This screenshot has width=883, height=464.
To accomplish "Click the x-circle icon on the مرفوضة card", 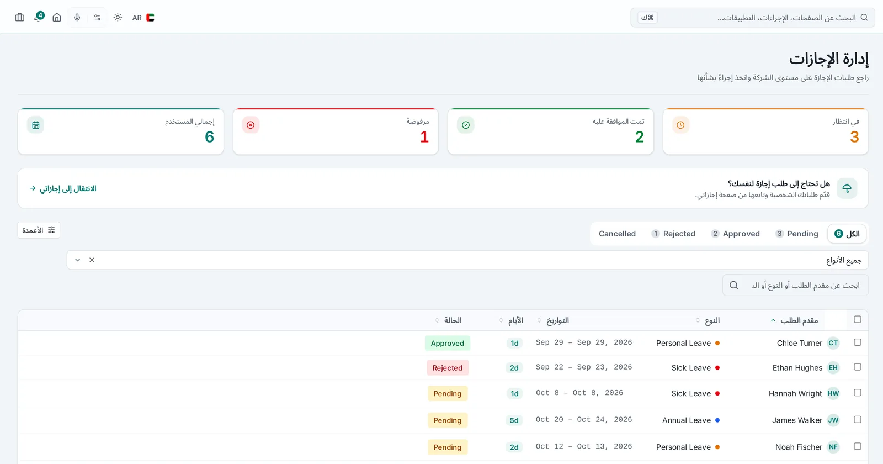I will pos(251,125).
